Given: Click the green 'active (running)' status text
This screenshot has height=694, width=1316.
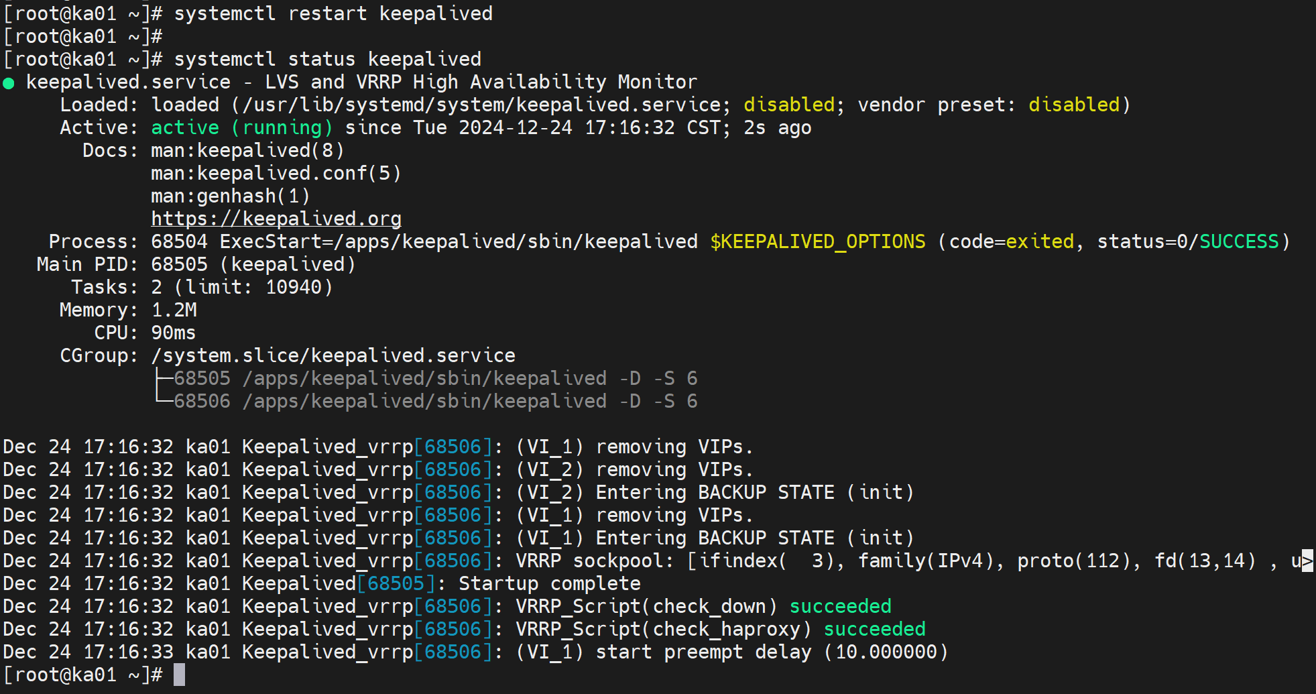Looking at the screenshot, I should coord(241,127).
